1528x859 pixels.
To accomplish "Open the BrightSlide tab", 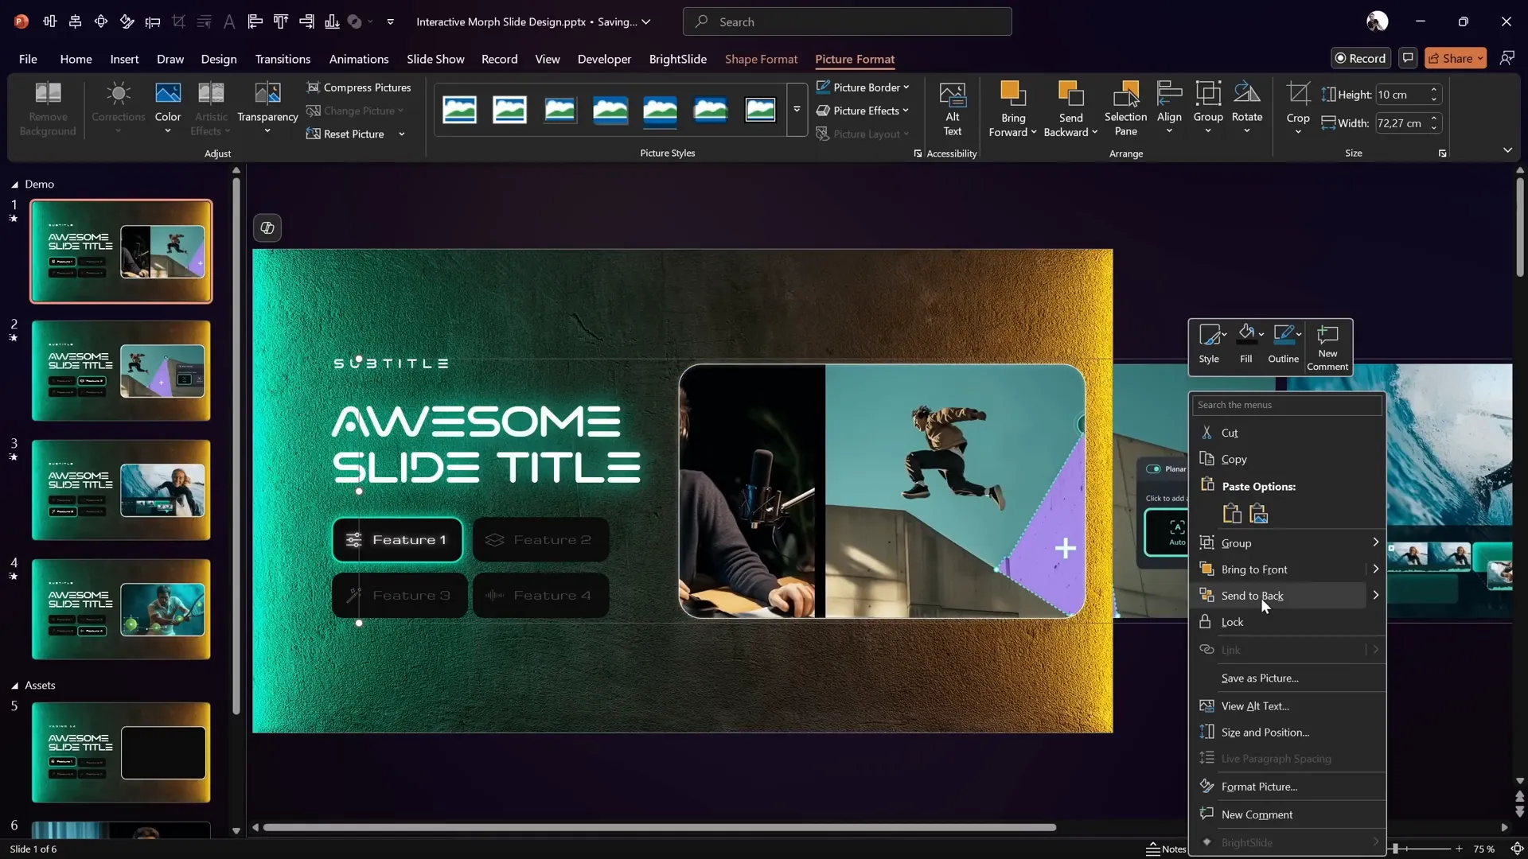I will pos(678,59).
